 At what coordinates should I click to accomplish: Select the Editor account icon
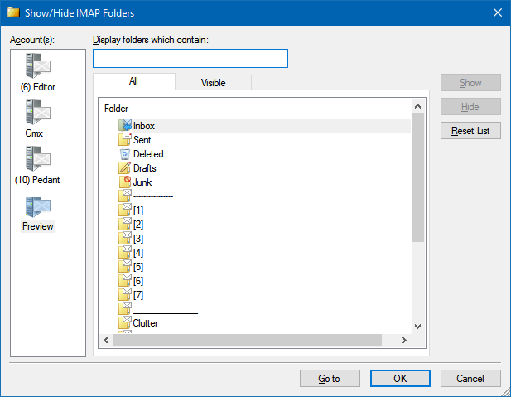pos(38,65)
